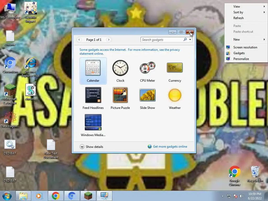The width and height of the screenshot is (268, 201).
Task: Close the gadgets gallery window
Action: (x=190, y=32)
